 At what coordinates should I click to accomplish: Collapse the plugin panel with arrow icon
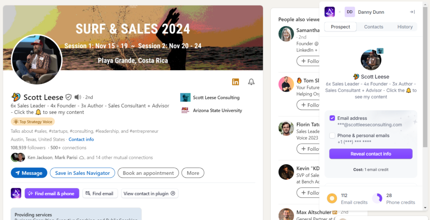412,12
